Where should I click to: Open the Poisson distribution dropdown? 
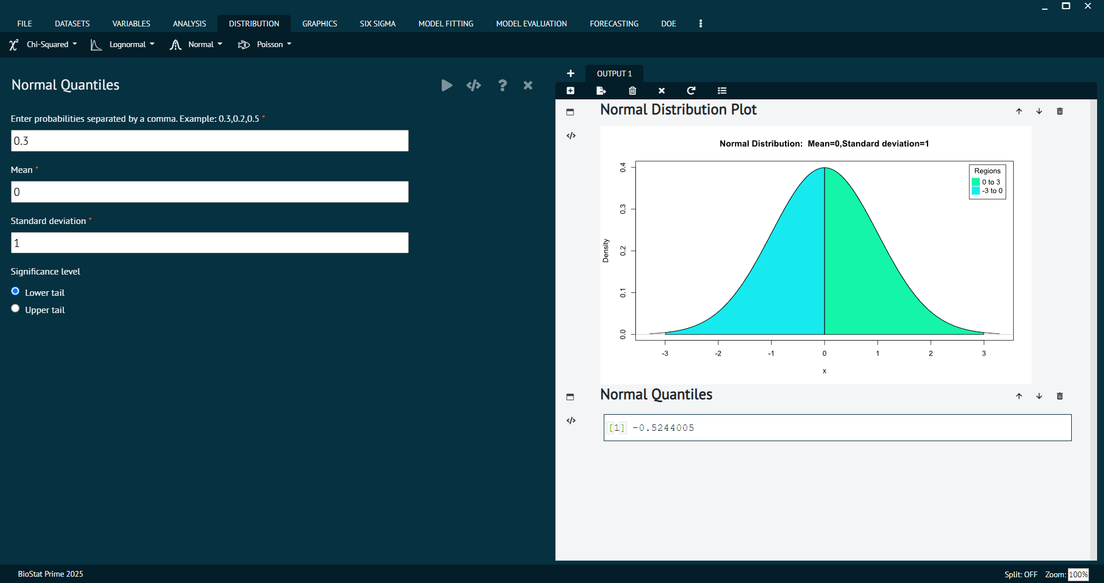pos(265,44)
